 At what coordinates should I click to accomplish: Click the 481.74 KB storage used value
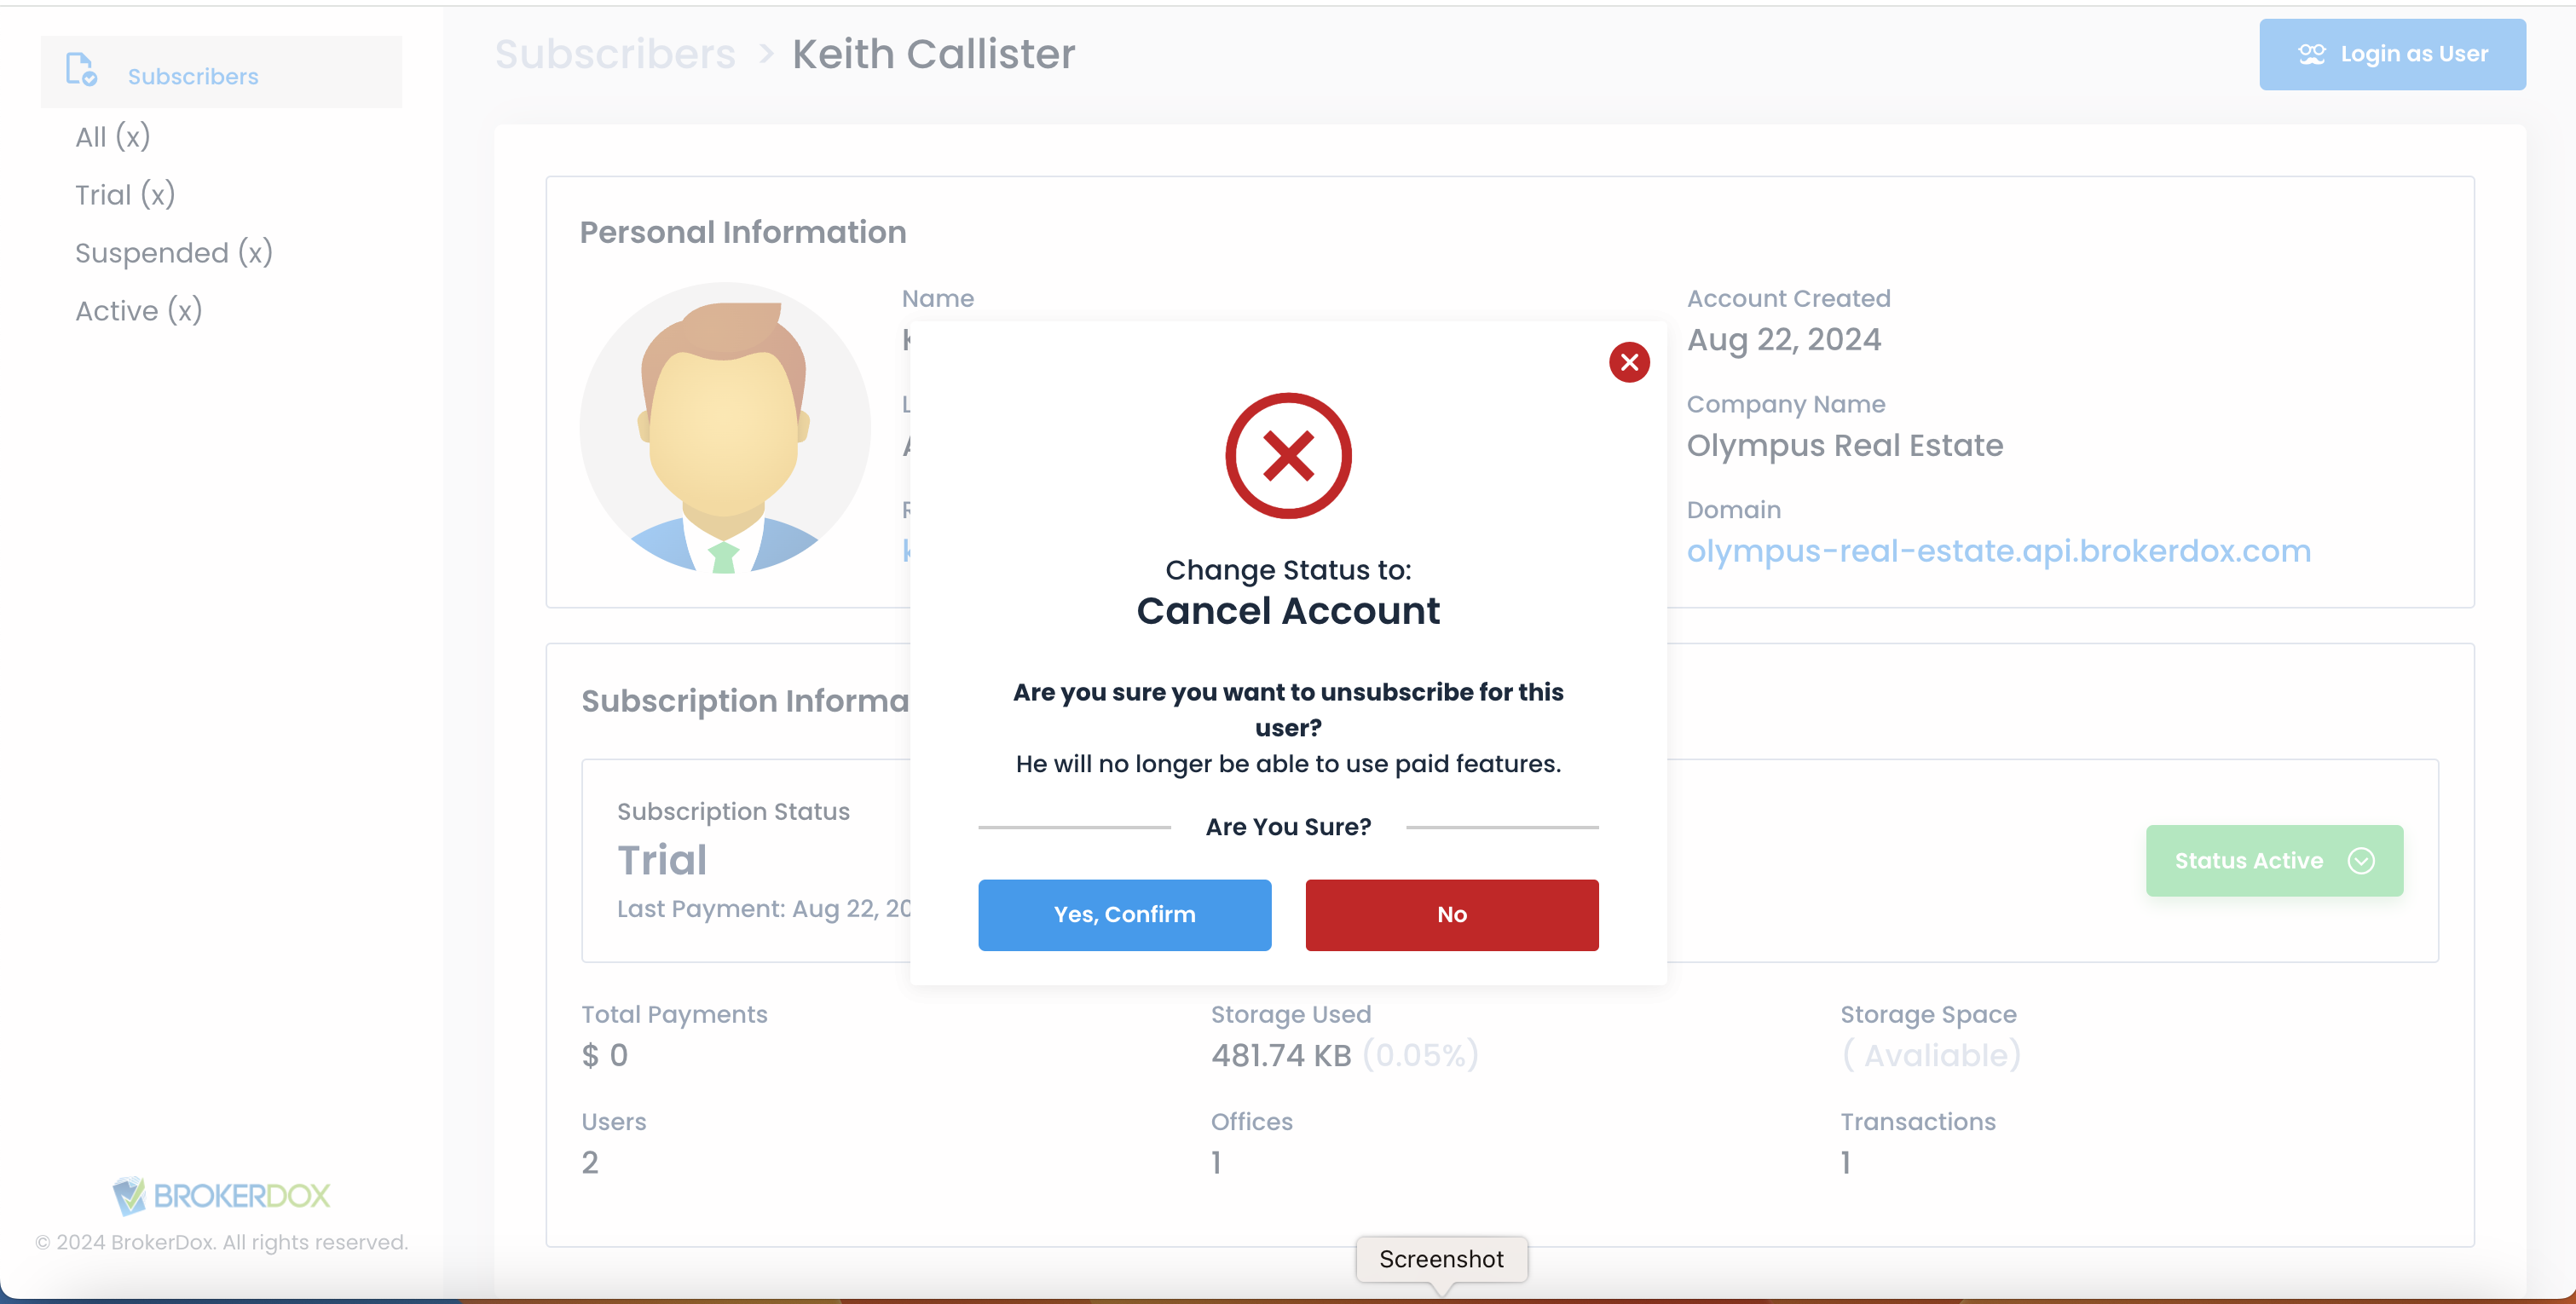[x=1280, y=1055]
